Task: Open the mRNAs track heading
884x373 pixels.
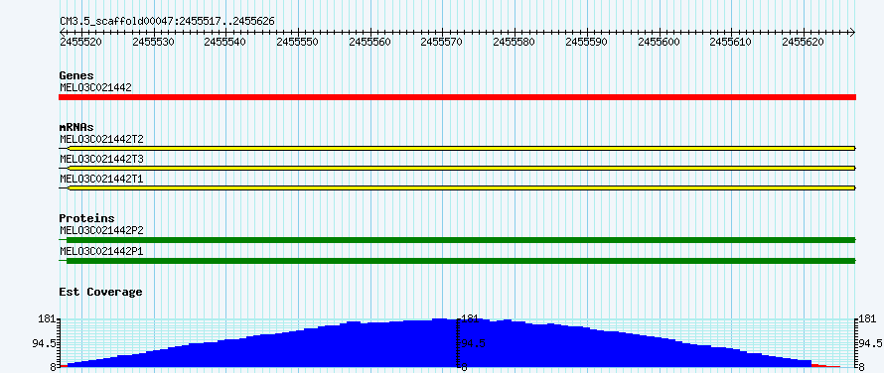Action: click(76, 127)
